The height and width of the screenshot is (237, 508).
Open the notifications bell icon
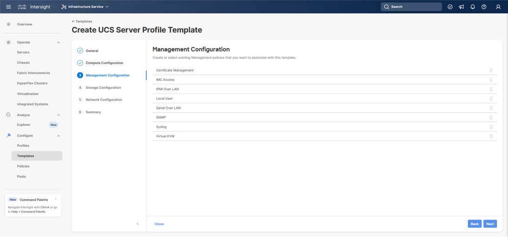(x=472, y=7)
